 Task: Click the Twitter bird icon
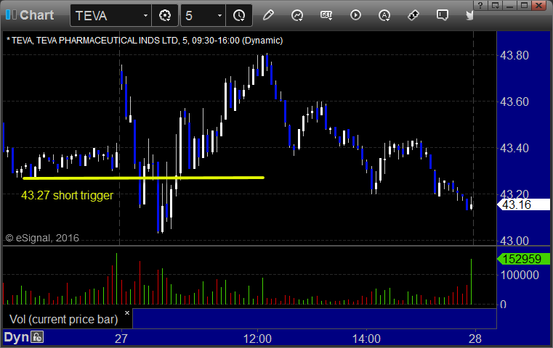[x=469, y=15]
